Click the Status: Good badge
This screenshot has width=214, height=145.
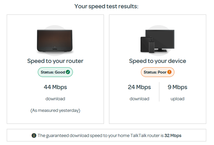(x=55, y=72)
